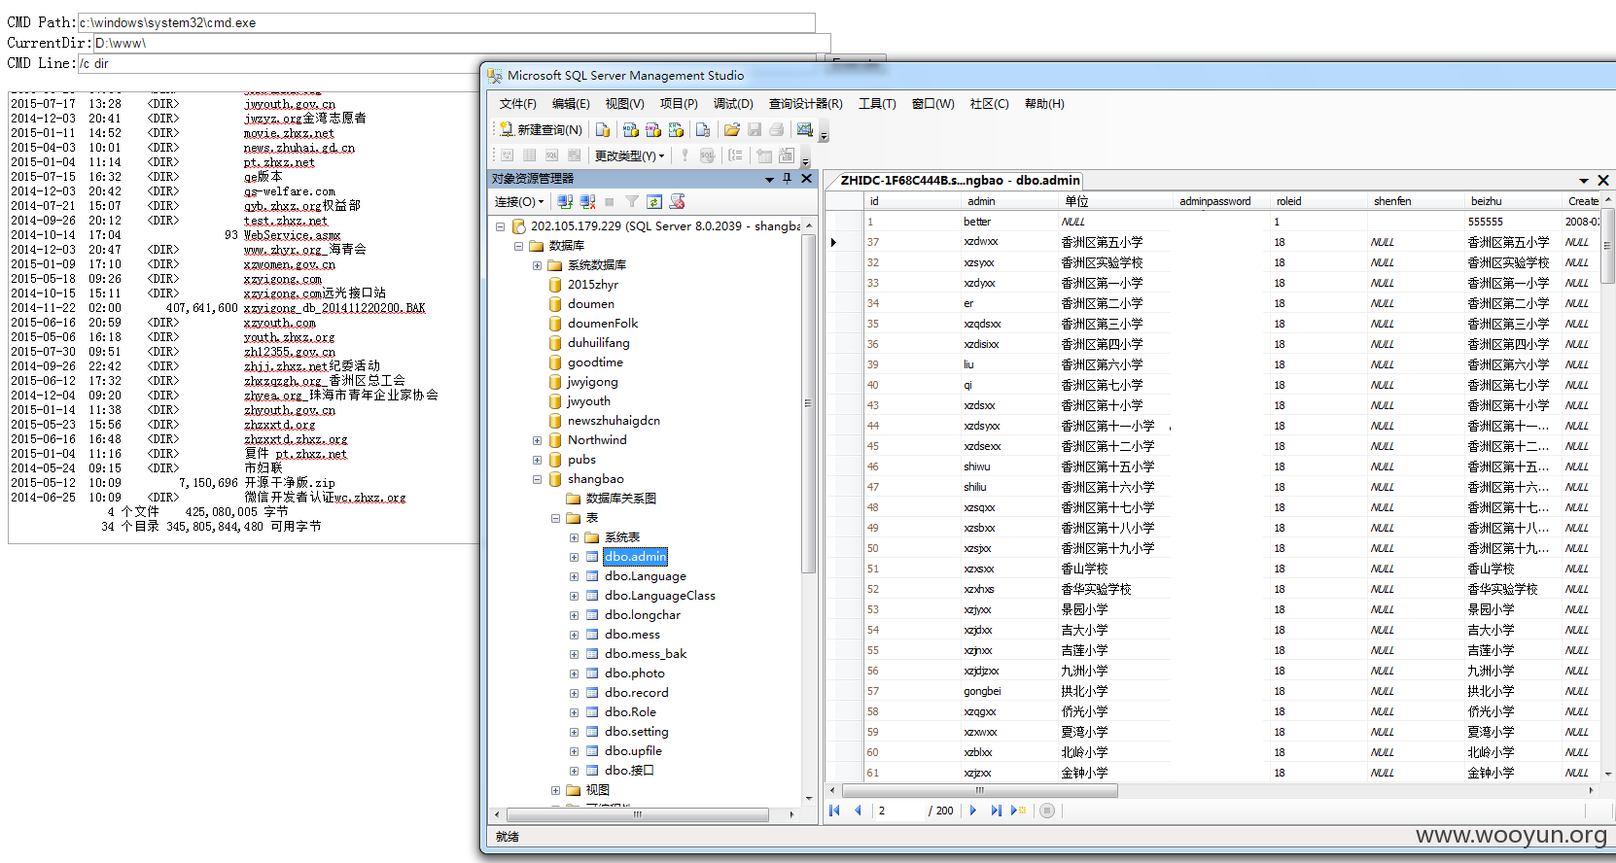1616x863 pixels.
Task: Click the Disconnect server icon
Action: [587, 201]
